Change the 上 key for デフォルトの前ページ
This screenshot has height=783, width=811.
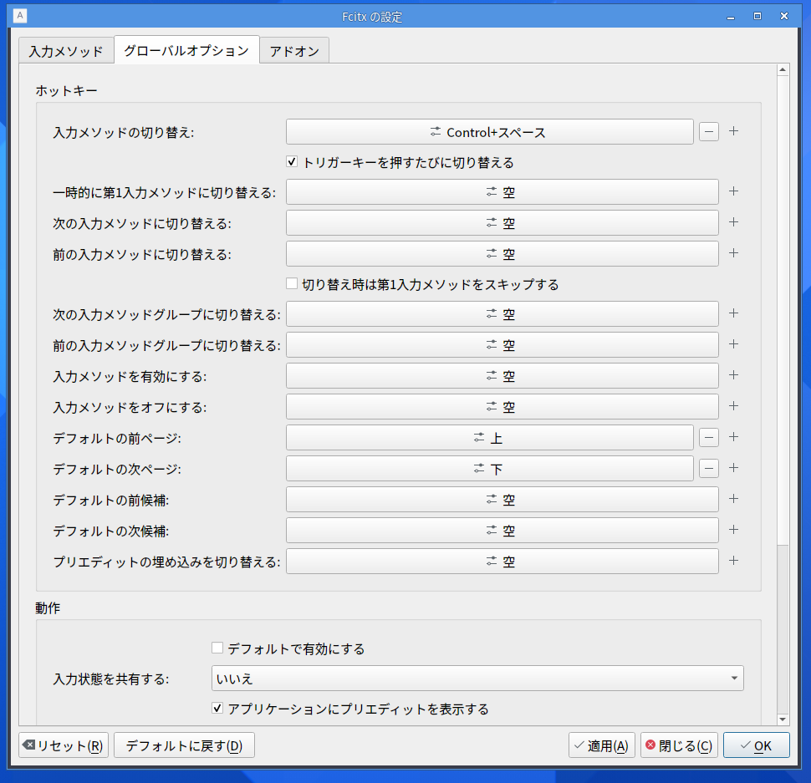(489, 438)
